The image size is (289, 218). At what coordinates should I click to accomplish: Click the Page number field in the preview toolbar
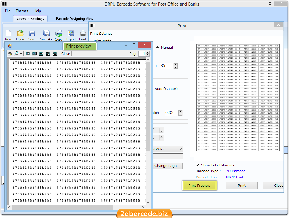click(142, 54)
